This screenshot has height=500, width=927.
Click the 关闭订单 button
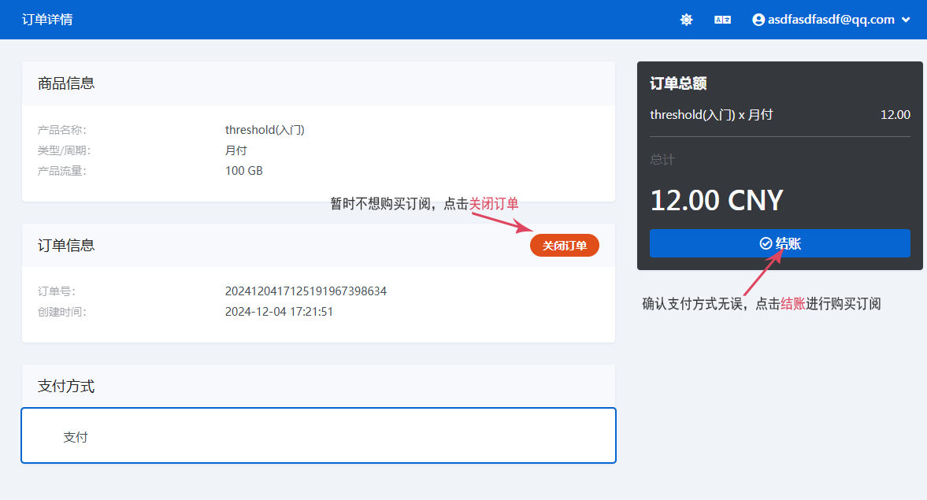[x=564, y=245]
